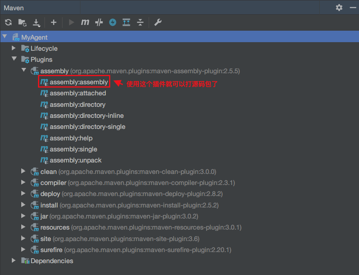Collapse the assembly plugin node
This screenshot has width=359, height=275.
24,70
